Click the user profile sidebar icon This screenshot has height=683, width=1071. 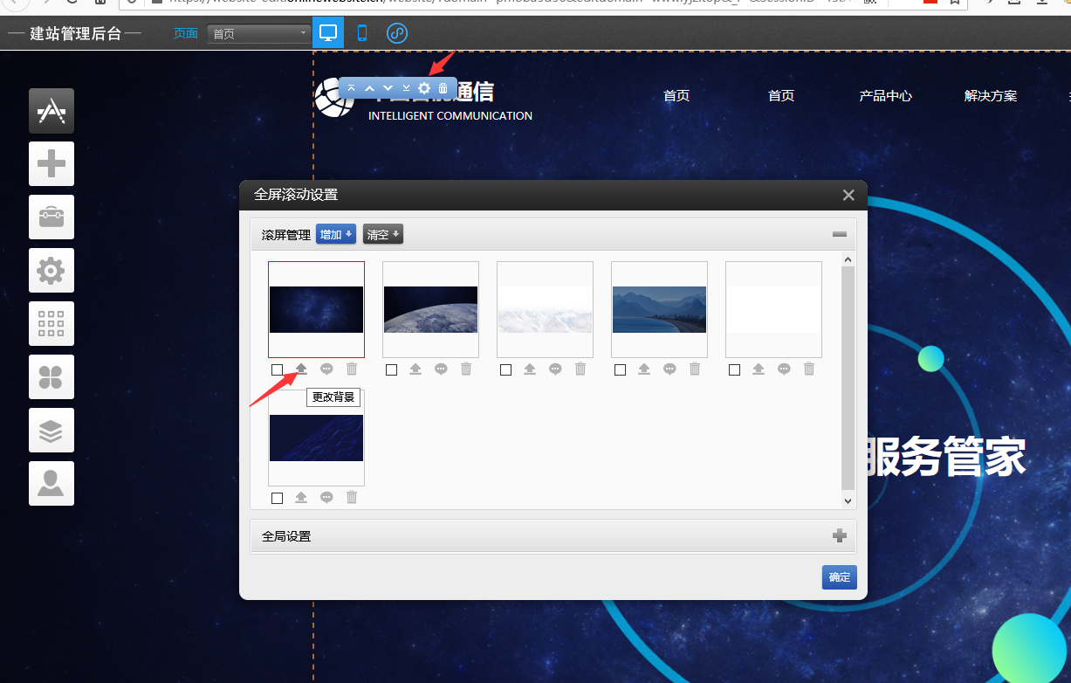tap(51, 484)
